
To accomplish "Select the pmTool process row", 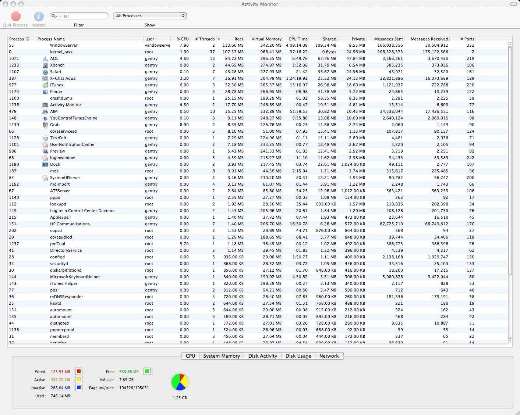I will [258, 244].
